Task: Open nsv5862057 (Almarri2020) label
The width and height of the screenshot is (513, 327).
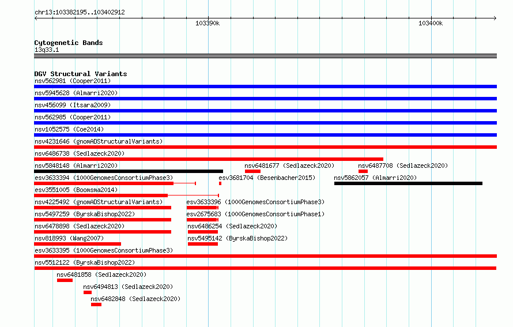Action: coord(376,178)
